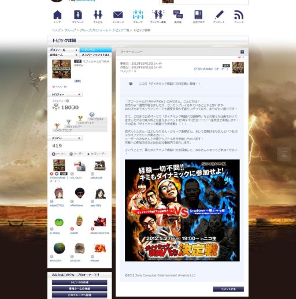Click the トピックの作成 button
This screenshot has width=296, height=299.
click(x=79, y=282)
